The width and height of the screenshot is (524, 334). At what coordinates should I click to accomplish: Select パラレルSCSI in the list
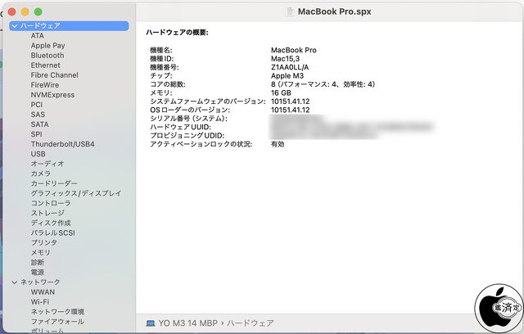[x=53, y=232]
